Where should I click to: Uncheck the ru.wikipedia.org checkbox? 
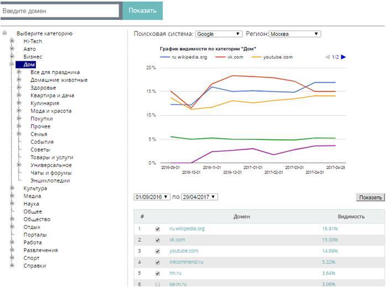tap(158, 228)
